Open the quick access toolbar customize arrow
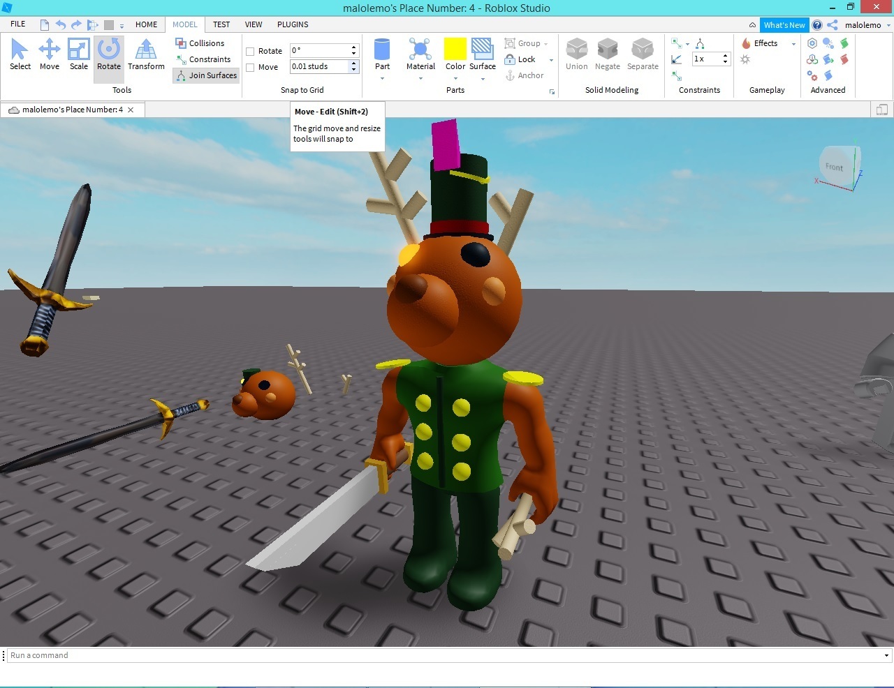Screen dimensions: 894x688 click(x=122, y=26)
